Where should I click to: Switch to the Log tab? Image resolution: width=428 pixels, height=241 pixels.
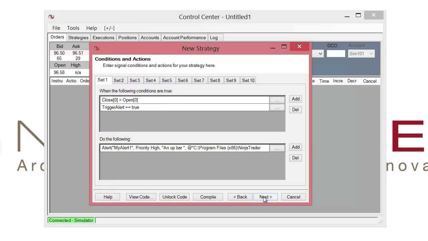pyautogui.click(x=214, y=37)
